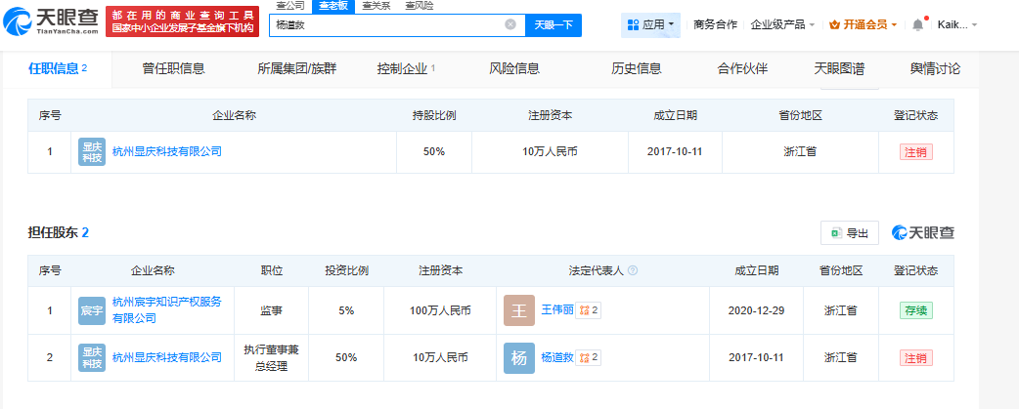Click the help icon beside 法定代表人

pos(633,270)
